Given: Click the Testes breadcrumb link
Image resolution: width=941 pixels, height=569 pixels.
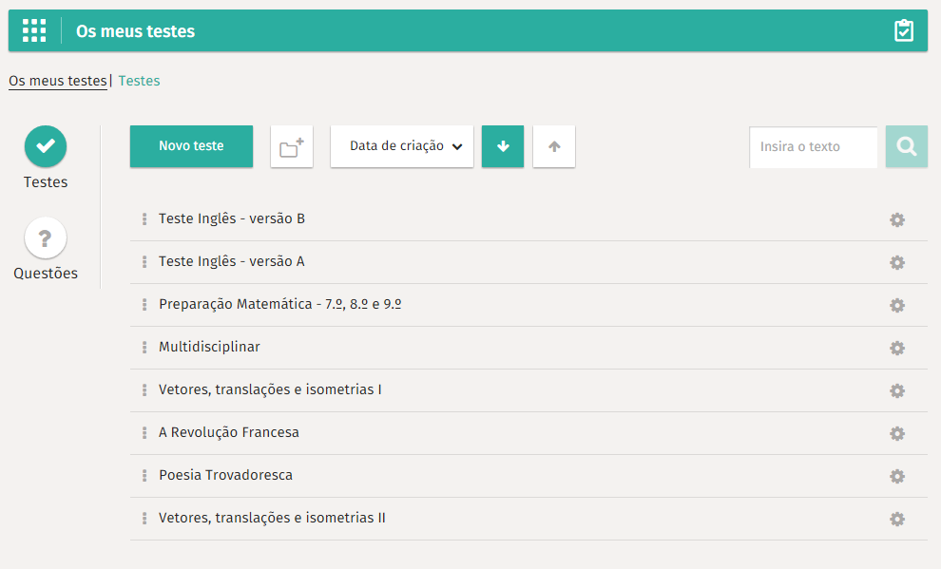Looking at the screenshot, I should tap(139, 81).
